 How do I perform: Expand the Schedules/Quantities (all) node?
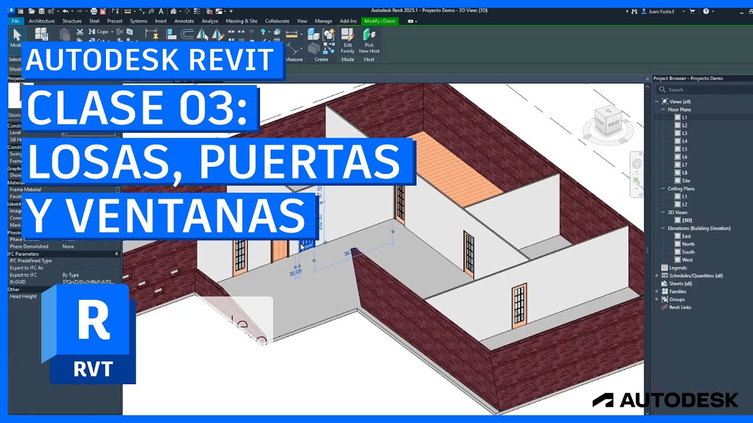(x=657, y=276)
